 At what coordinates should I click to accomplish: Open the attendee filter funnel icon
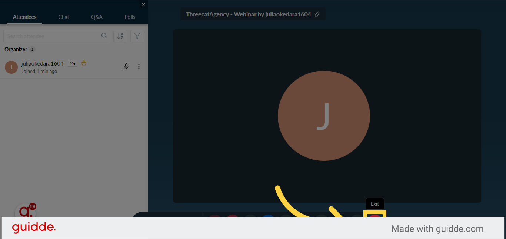137,36
